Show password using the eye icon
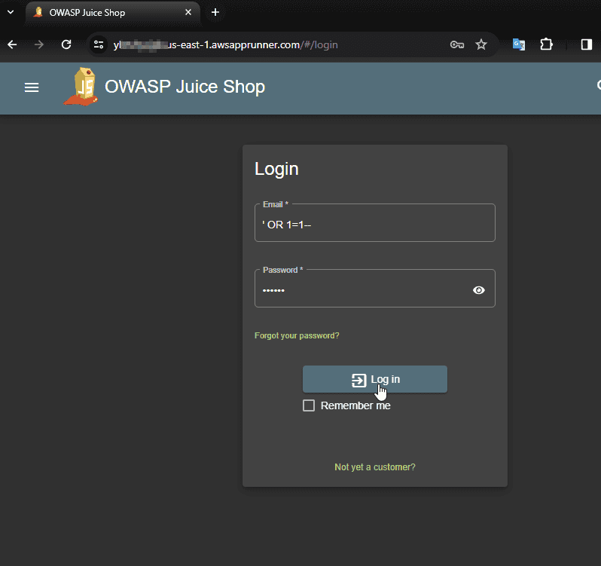 click(x=479, y=290)
